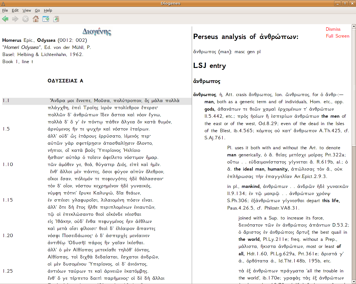Click the word ἀνθρώπων in the Odyssey text
The width and height of the screenshot is (356, 284).
coord(86,115)
